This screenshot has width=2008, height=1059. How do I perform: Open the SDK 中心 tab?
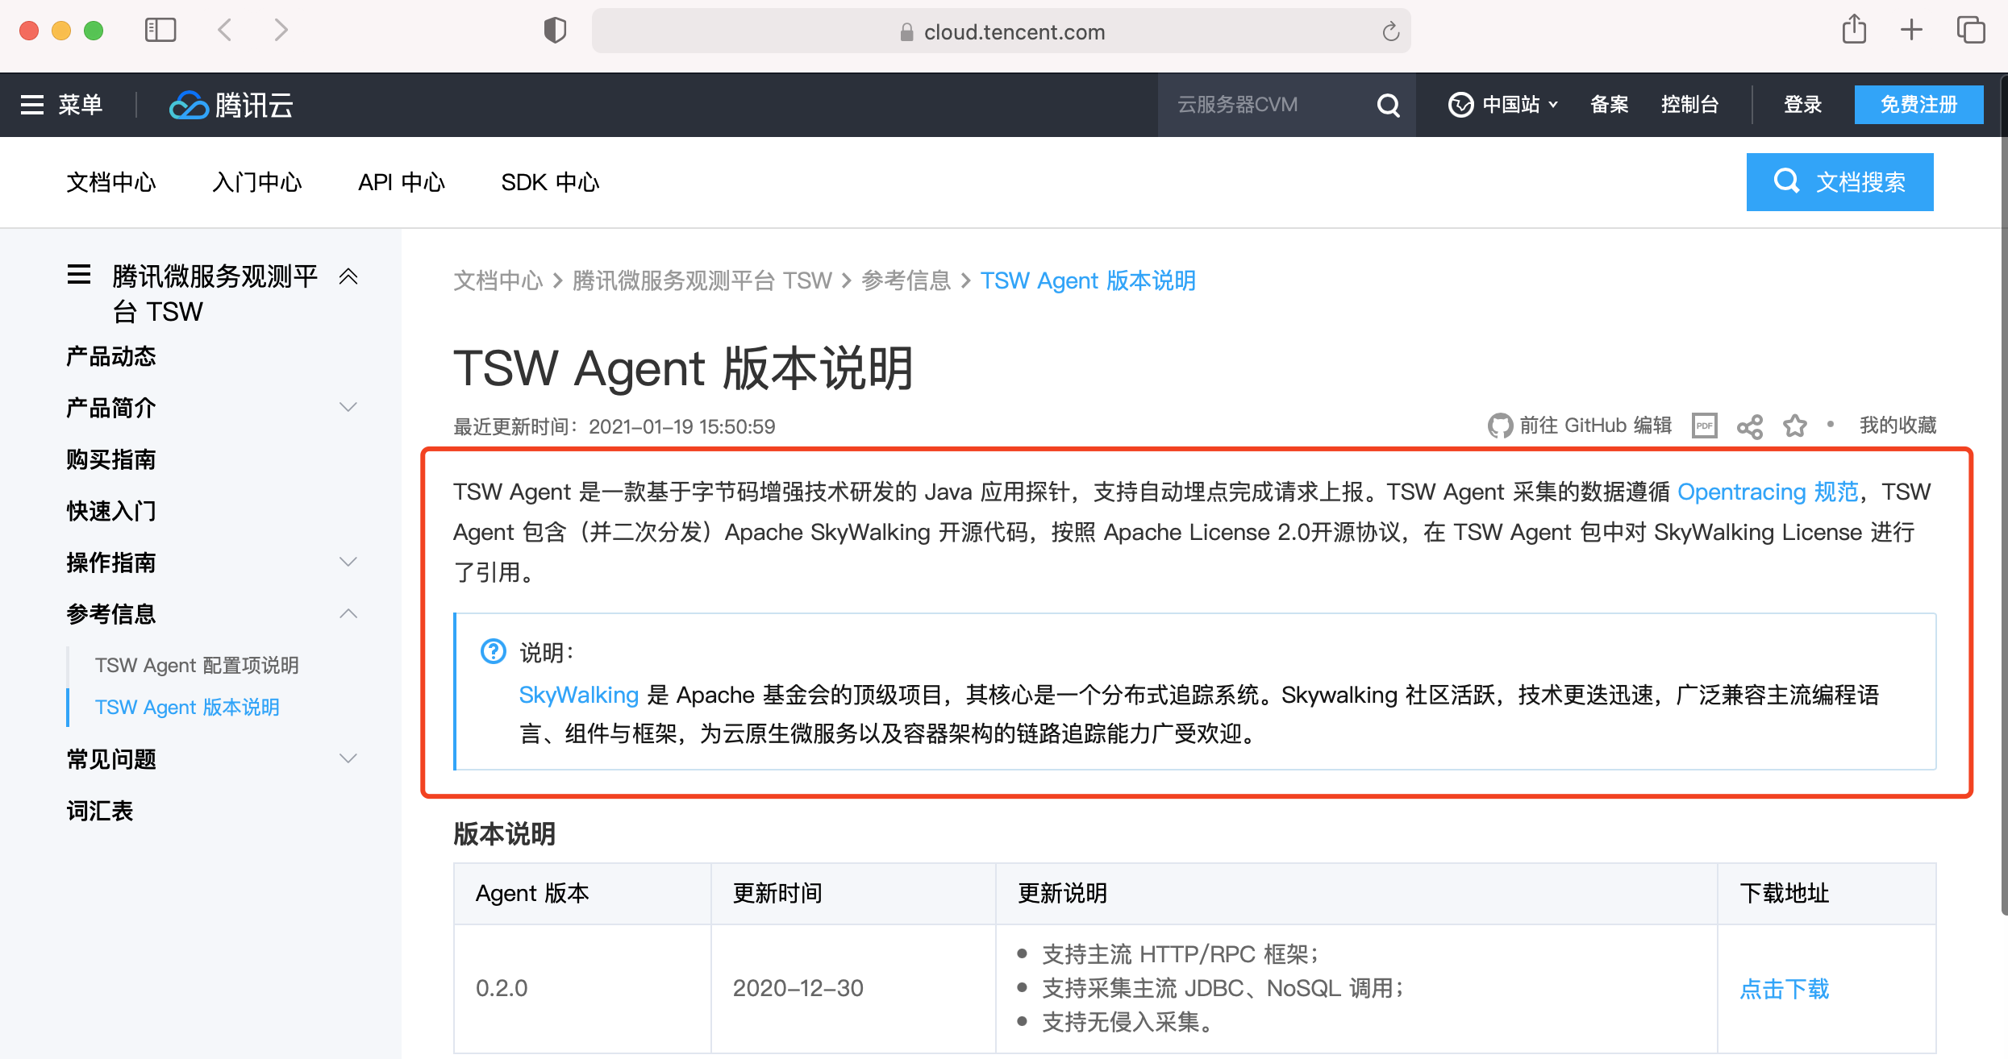coord(550,182)
